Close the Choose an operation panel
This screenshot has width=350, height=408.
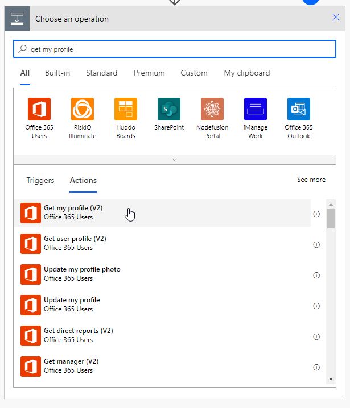click(336, 17)
